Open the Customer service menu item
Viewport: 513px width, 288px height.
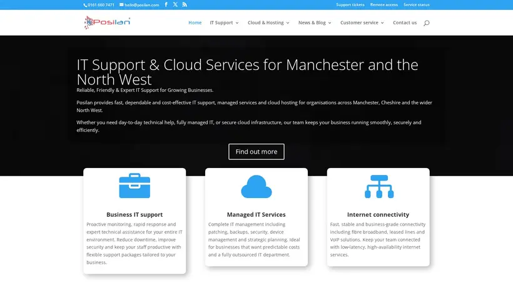pyautogui.click(x=359, y=22)
